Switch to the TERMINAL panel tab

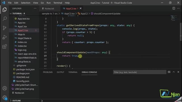(x=73, y=72)
